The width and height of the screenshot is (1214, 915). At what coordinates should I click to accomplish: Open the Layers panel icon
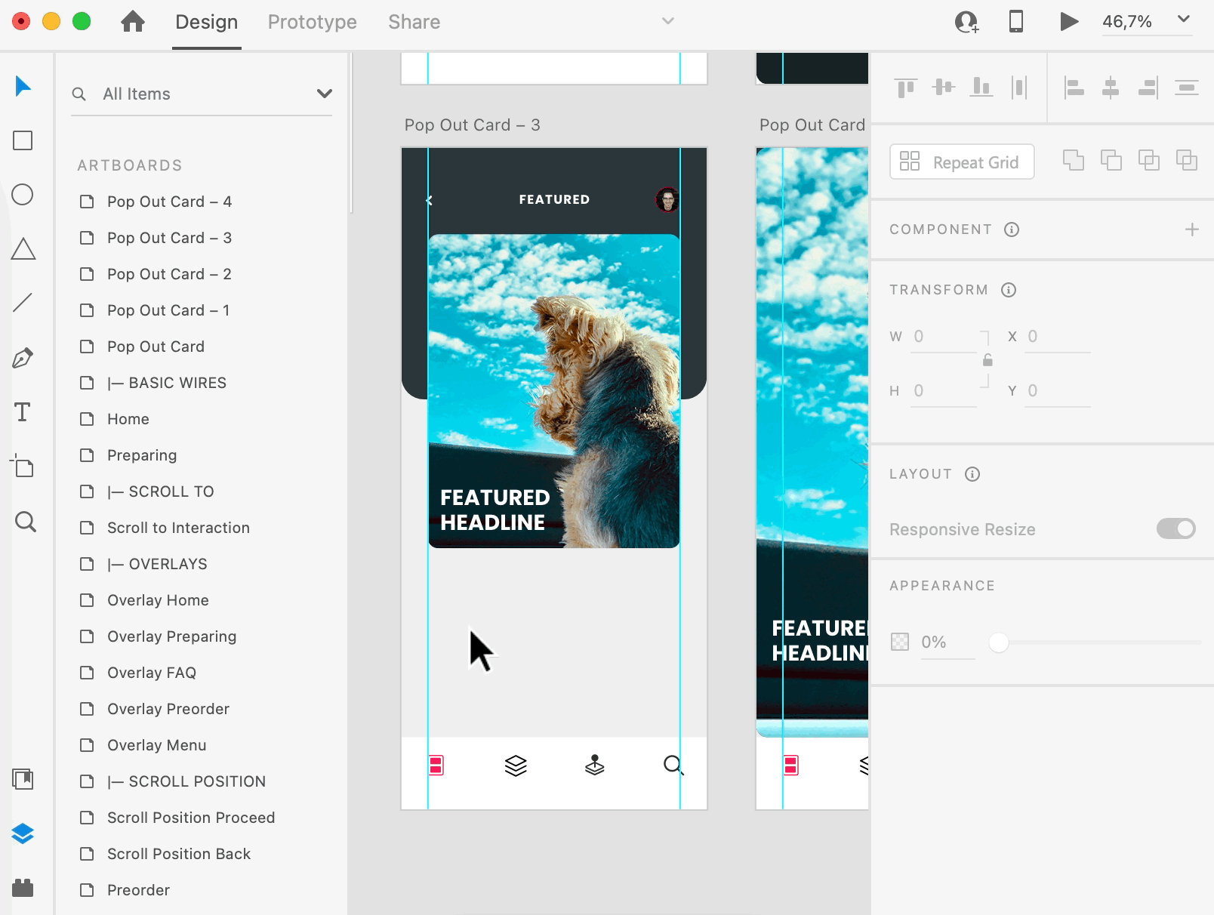23,833
